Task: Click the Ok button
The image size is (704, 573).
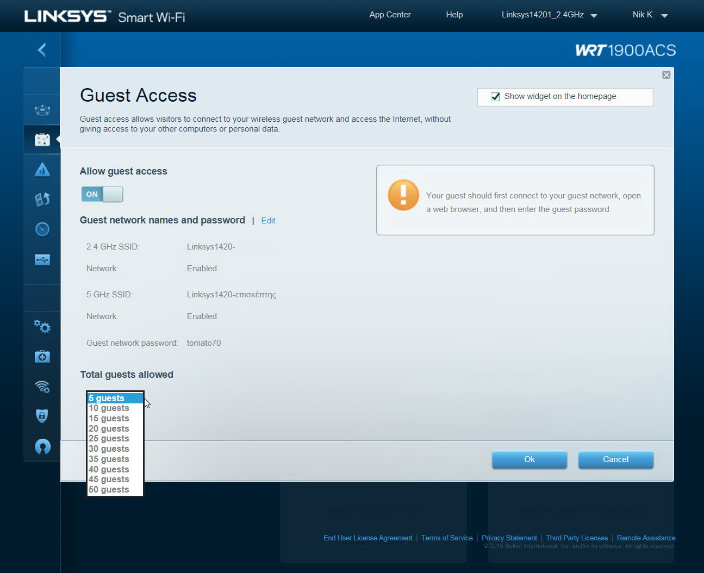Action: 529,460
